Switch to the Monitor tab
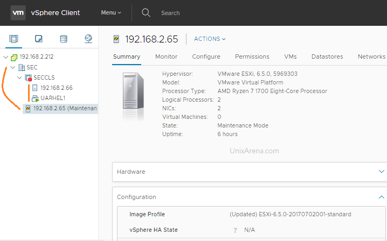387x241 pixels. click(167, 56)
